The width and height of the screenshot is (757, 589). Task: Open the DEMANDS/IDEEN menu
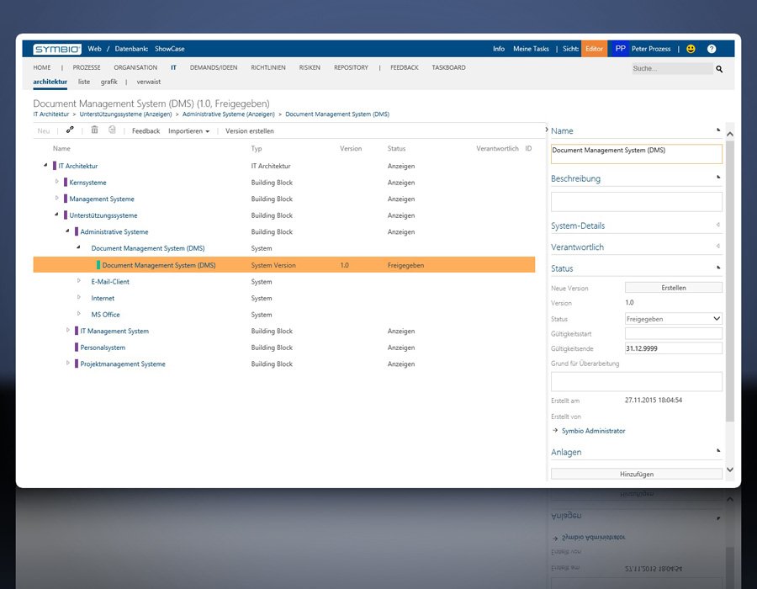click(214, 67)
